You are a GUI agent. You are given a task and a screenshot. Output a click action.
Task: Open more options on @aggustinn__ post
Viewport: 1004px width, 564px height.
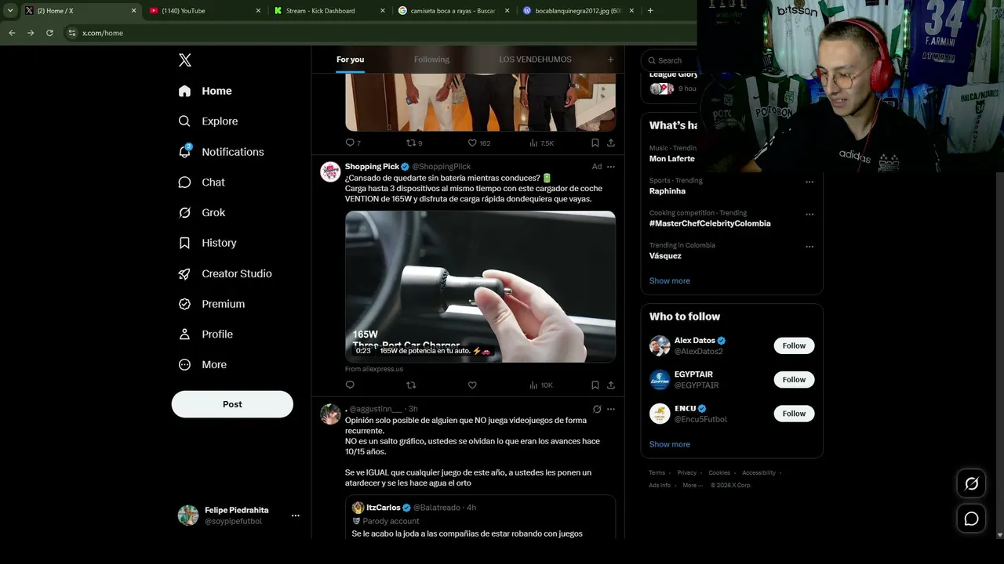[611, 409]
